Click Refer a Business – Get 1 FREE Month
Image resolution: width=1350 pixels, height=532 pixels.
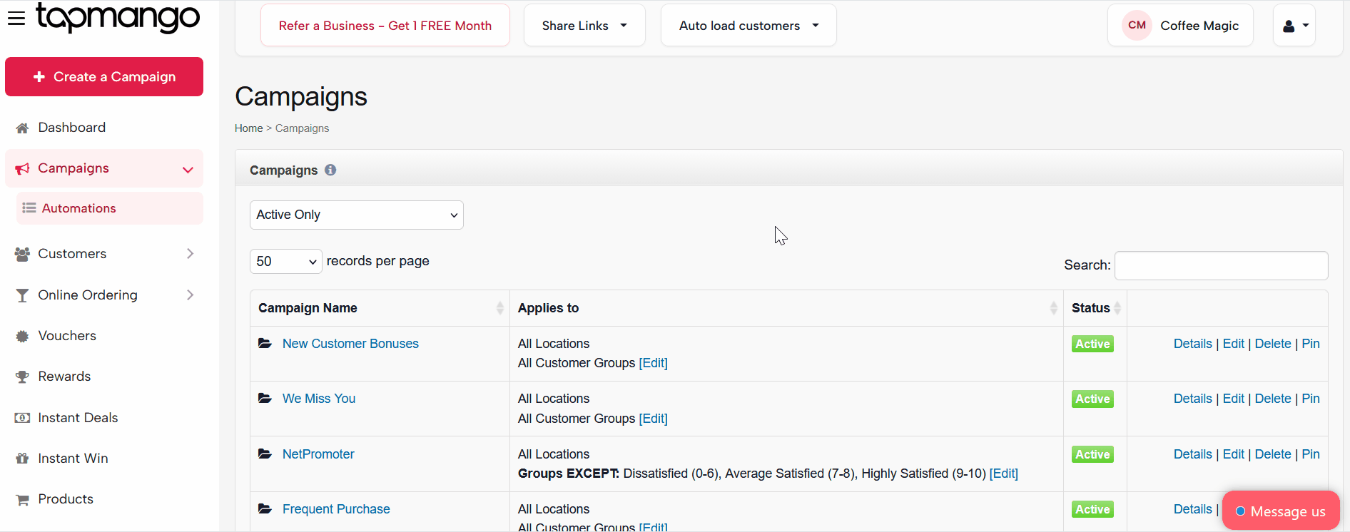[x=385, y=26]
